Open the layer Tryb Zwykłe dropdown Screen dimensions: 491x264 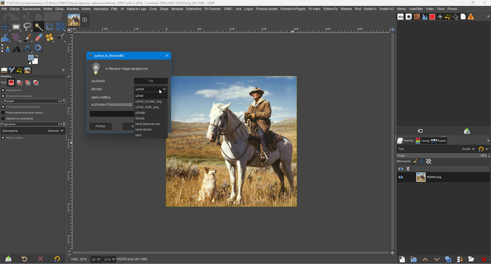468,149
